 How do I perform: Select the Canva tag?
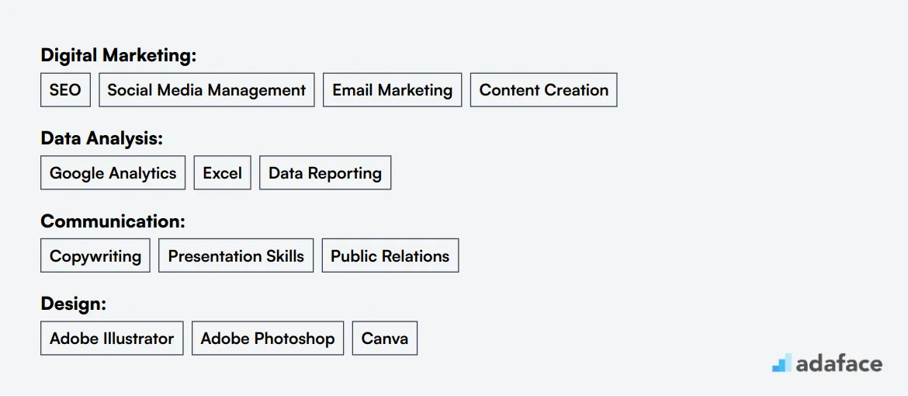pos(384,339)
